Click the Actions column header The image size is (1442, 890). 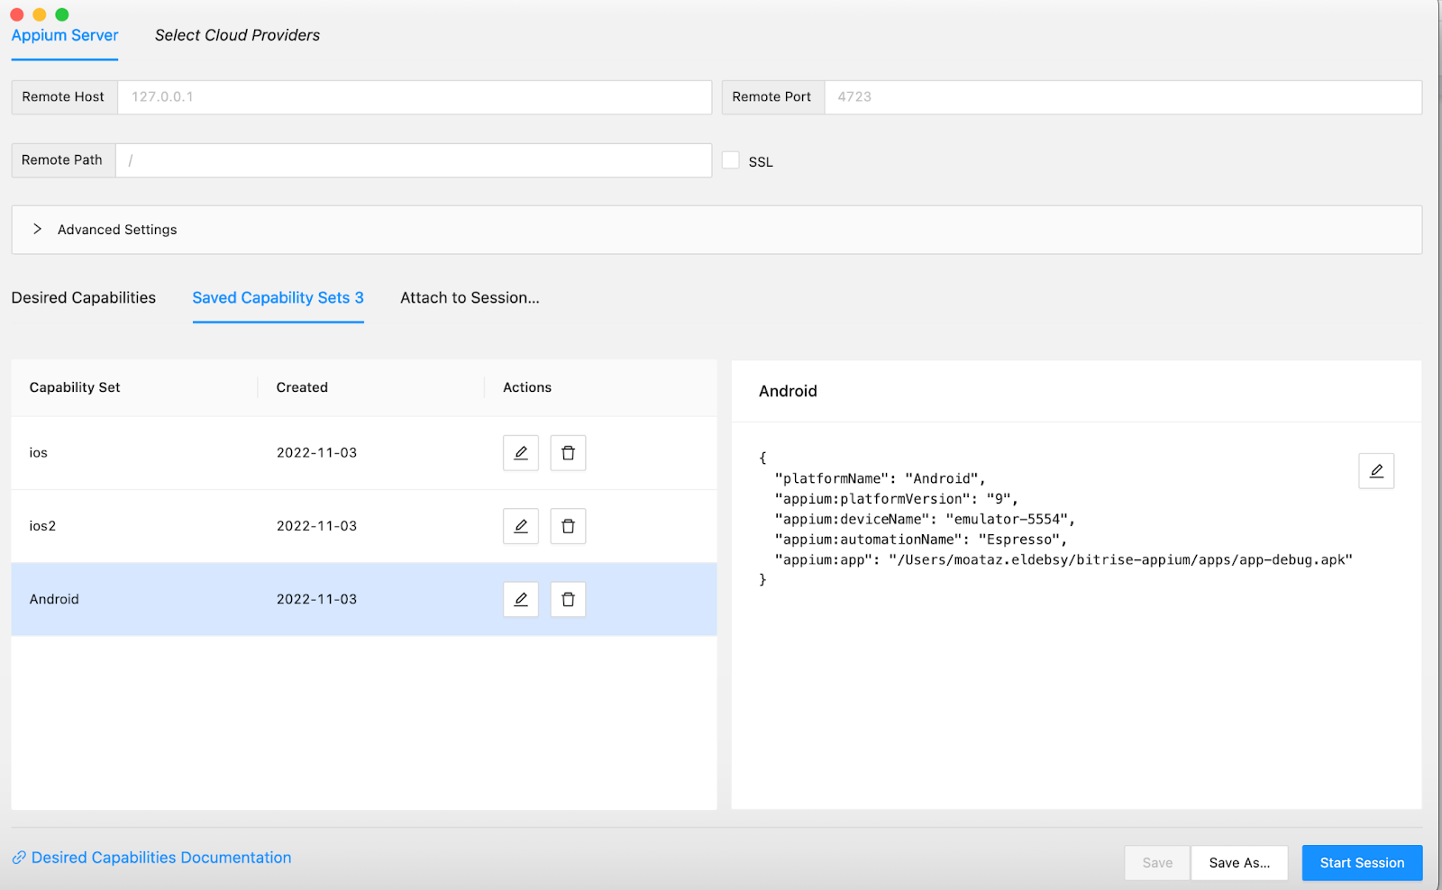pyautogui.click(x=527, y=387)
